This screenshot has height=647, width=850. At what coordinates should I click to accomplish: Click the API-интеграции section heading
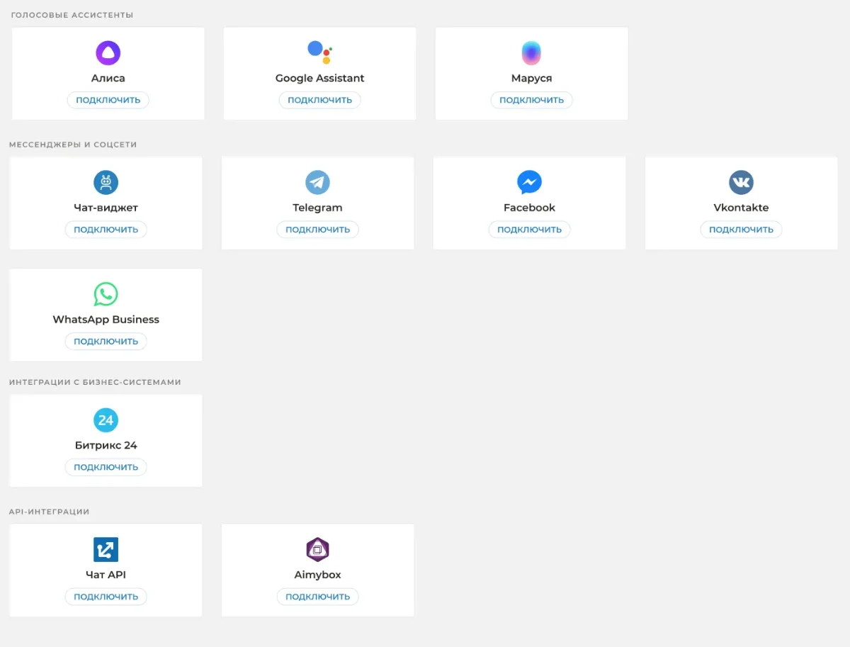(x=49, y=512)
